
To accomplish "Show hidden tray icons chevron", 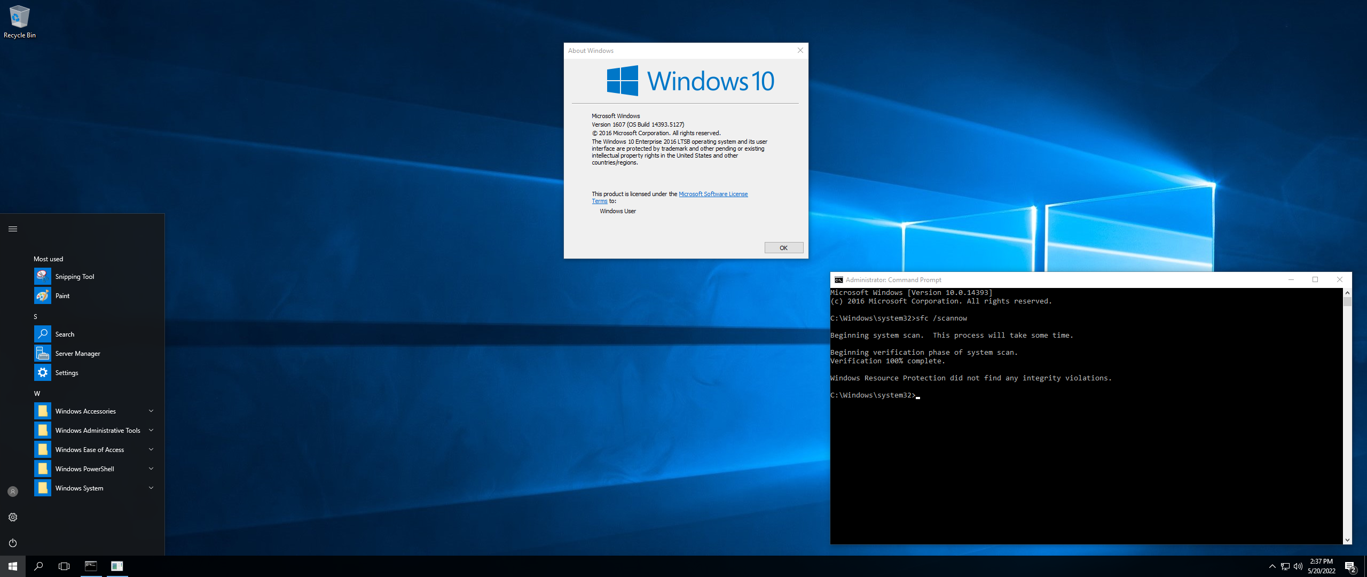I will click(x=1272, y=566).
